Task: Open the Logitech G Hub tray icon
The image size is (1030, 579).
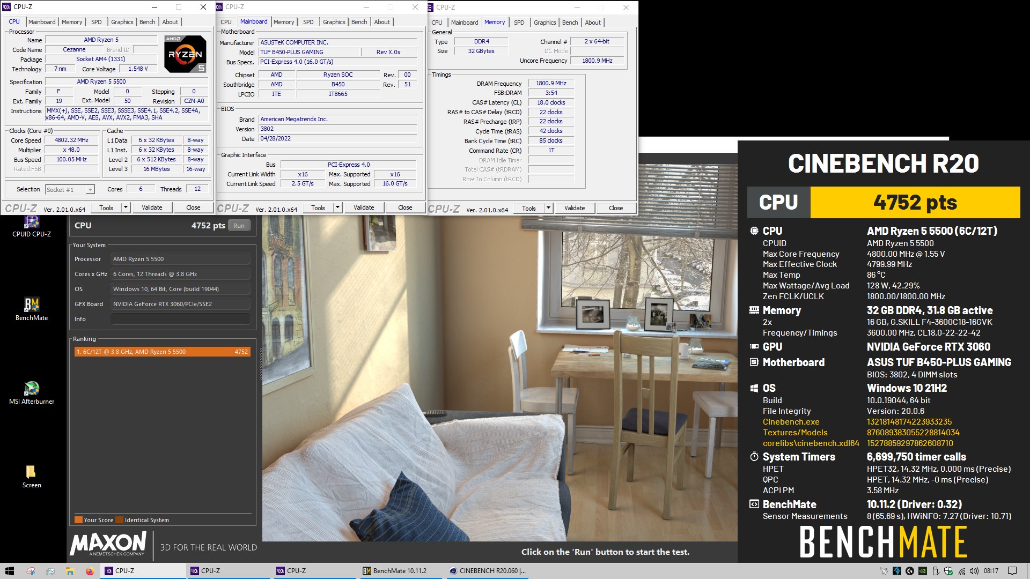Action: pos(910,571)
